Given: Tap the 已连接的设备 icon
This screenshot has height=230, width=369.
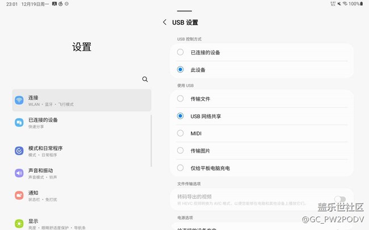Looking at the screenshot, I should pos(19,122).
